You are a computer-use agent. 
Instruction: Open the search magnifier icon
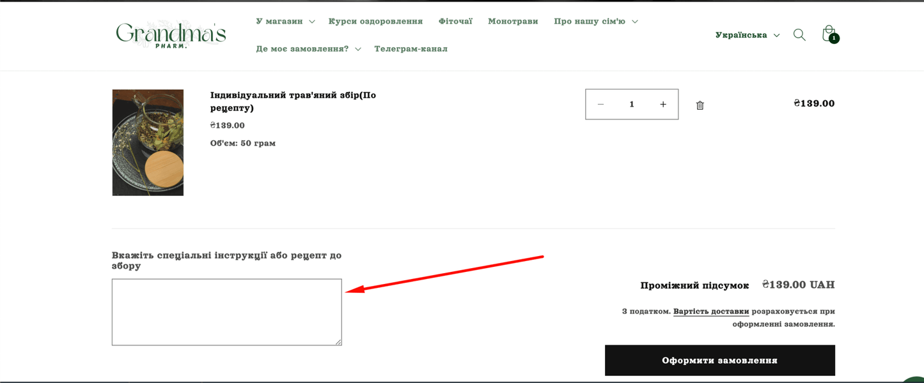click(799, 35)
